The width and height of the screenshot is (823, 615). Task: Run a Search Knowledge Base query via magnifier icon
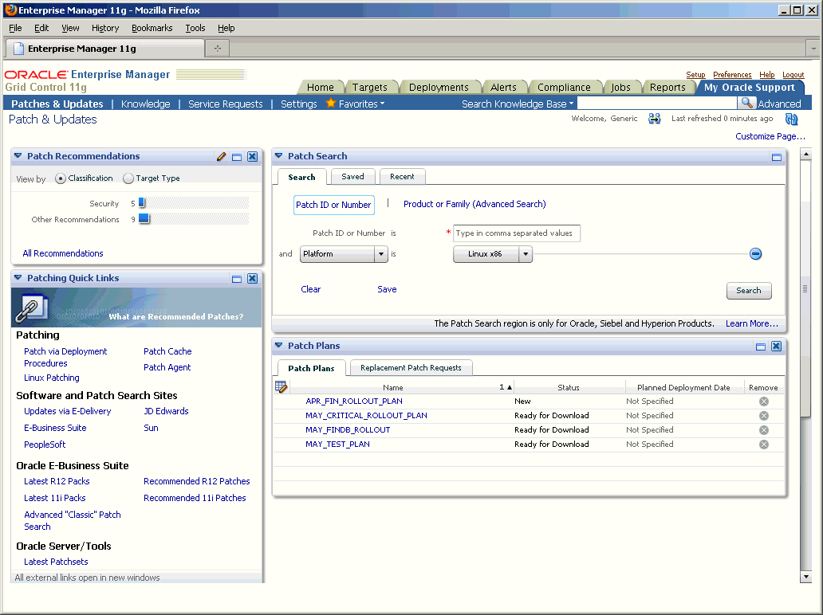coord(747,103)
